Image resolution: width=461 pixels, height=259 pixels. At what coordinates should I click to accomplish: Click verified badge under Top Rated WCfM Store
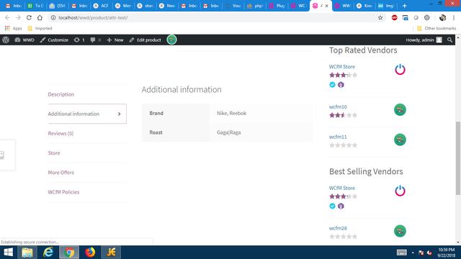(x=332, y=85)
